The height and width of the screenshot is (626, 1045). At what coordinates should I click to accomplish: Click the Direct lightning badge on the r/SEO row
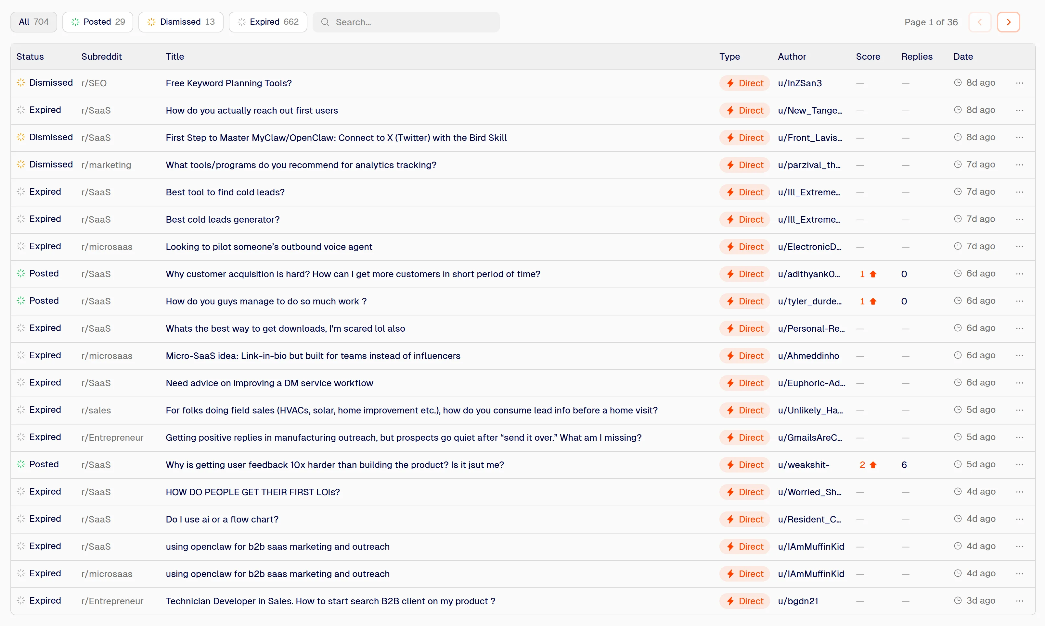(x=744, y=83)
